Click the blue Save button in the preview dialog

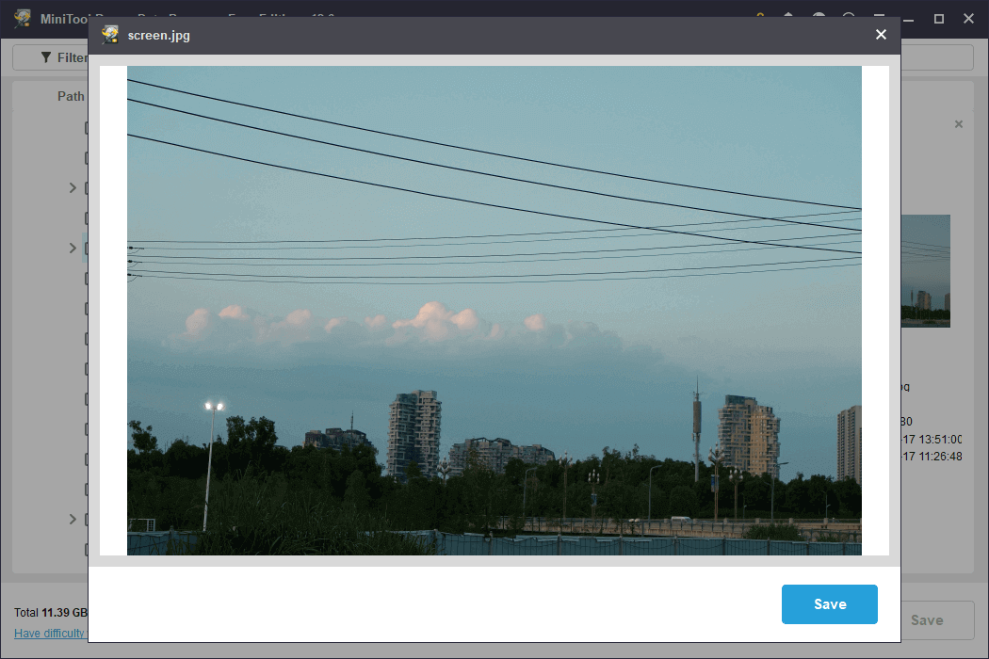point(829,604)
